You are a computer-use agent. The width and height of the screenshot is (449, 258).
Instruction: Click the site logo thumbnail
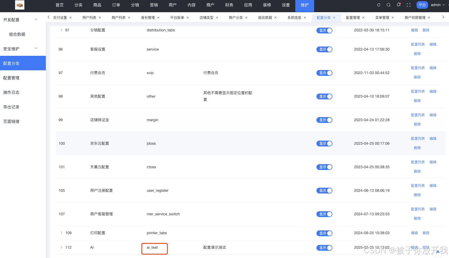[20, 5]
